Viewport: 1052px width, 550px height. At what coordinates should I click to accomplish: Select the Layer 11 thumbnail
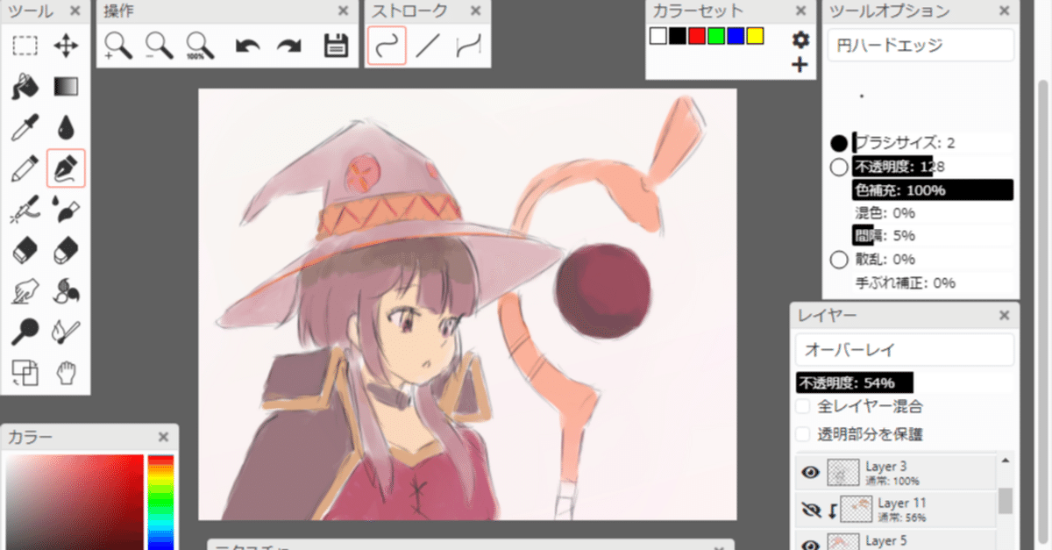[857, 508]
